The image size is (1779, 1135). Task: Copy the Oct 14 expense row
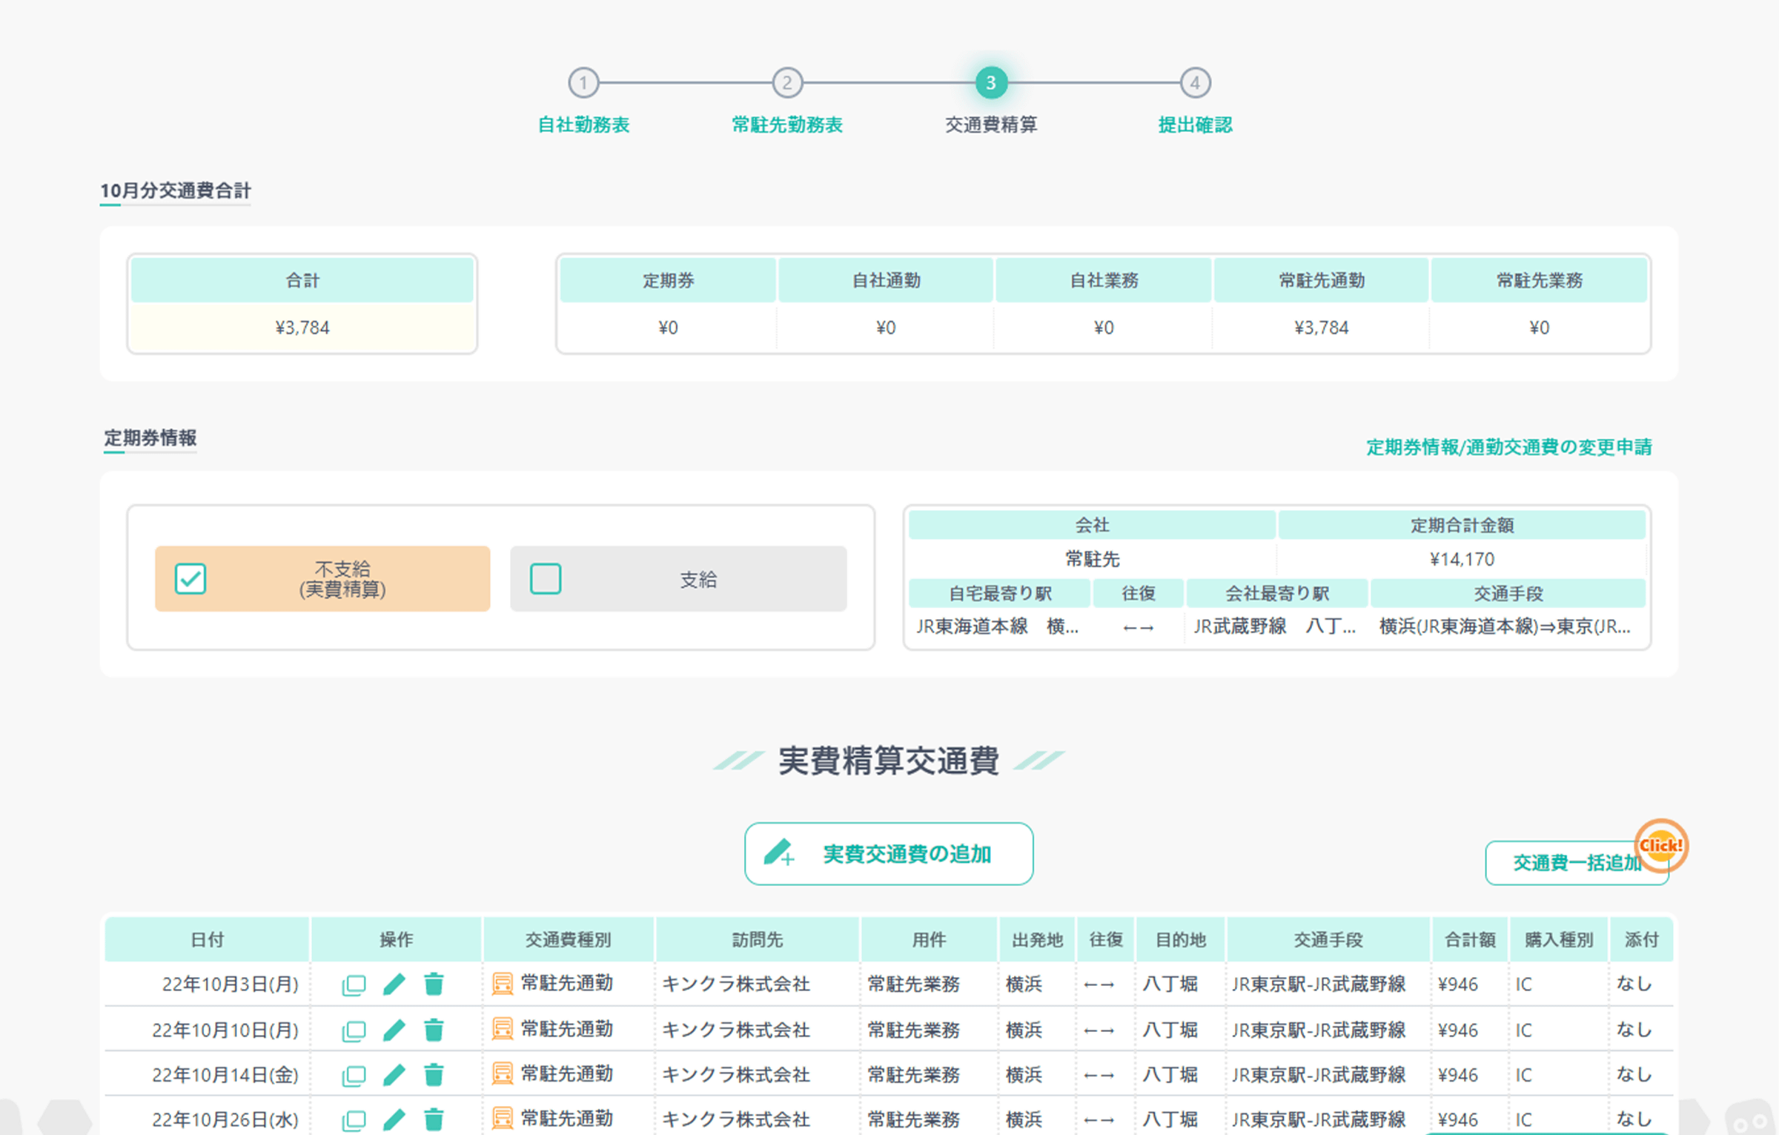(354, 1075)
